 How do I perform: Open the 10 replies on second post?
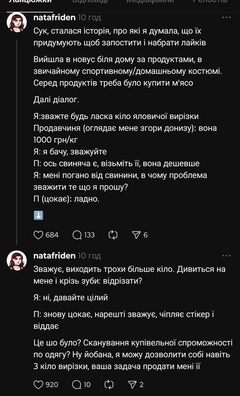(x=77, y=385)
